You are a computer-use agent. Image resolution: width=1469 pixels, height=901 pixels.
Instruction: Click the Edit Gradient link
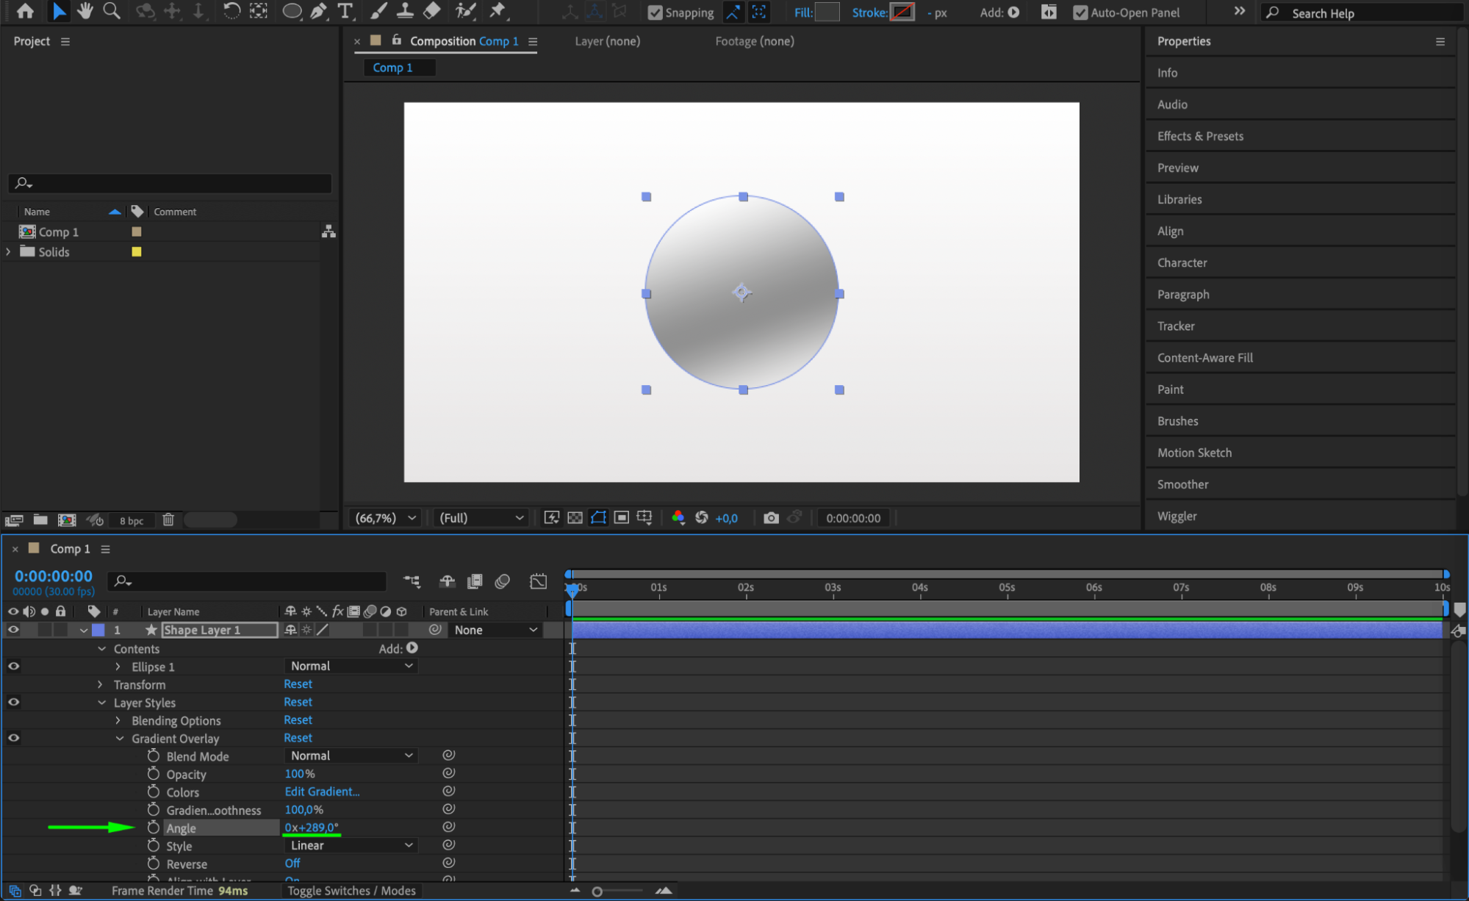[322, 791]
